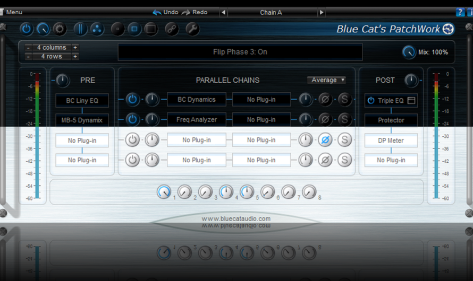The height and width of the screenshot is (281, 473).
Task: Click the chain link toolbar icon
Action: (x=172, y=29)
